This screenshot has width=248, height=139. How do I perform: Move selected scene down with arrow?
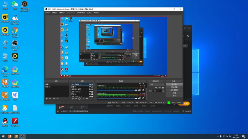tap(58, 98)
